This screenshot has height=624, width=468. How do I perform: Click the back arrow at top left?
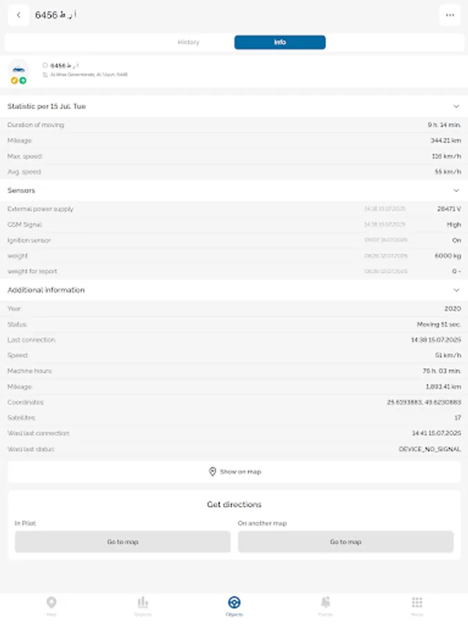click(x=18, y=15)
